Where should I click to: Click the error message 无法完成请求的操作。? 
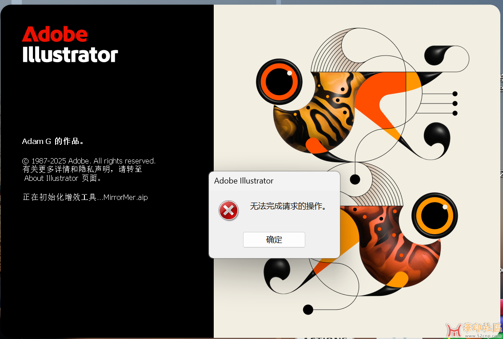pos(288,206)
